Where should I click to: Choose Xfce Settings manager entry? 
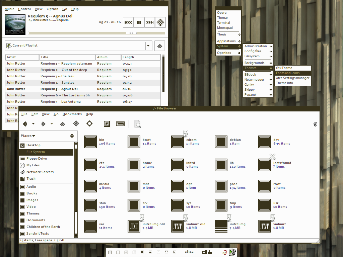click(x=293, y=78)
